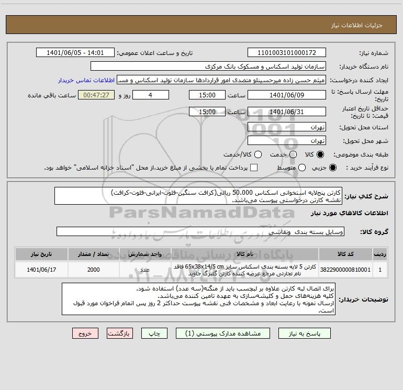Click the countdown timer 00:47:27
This screenshot has width=403, height=390.
(x=96, y=95)
